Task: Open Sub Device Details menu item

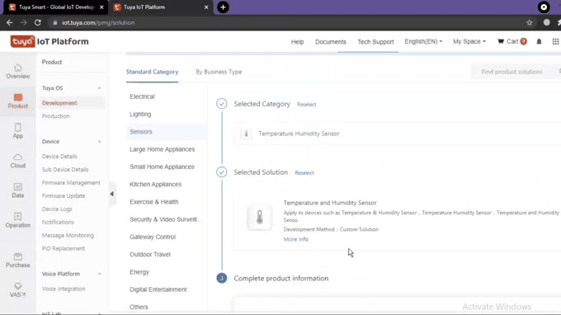Action: pos(65,170)
